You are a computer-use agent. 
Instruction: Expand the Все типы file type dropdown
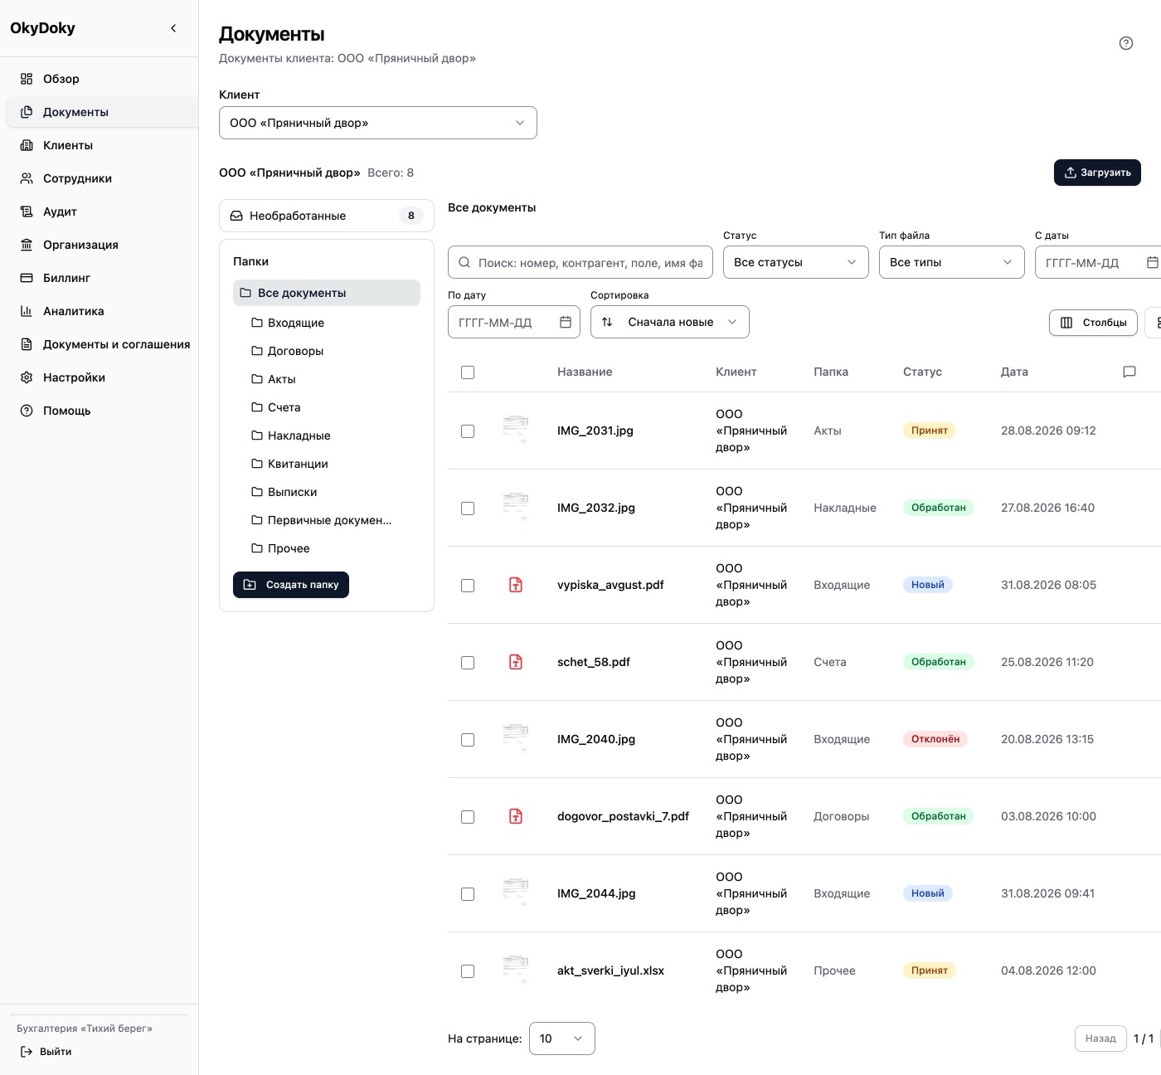tap(952, 262)
